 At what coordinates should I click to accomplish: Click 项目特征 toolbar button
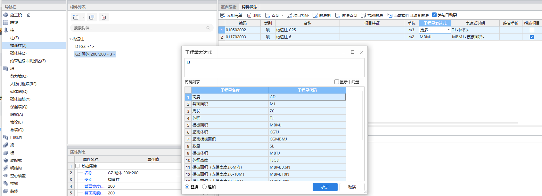298,15
